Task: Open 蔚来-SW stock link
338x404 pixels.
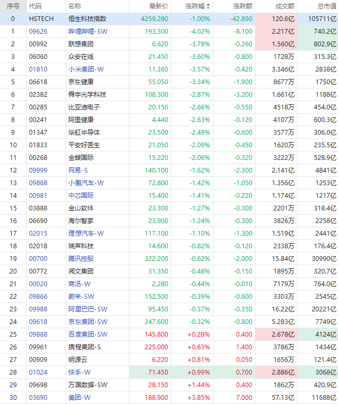Action: click(81, 297)
